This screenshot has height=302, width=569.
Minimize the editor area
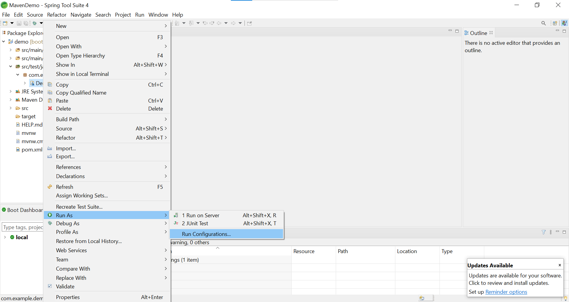[450, 31]
